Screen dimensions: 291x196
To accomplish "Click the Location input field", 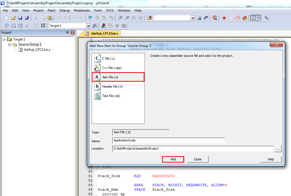I will (193, 149).
